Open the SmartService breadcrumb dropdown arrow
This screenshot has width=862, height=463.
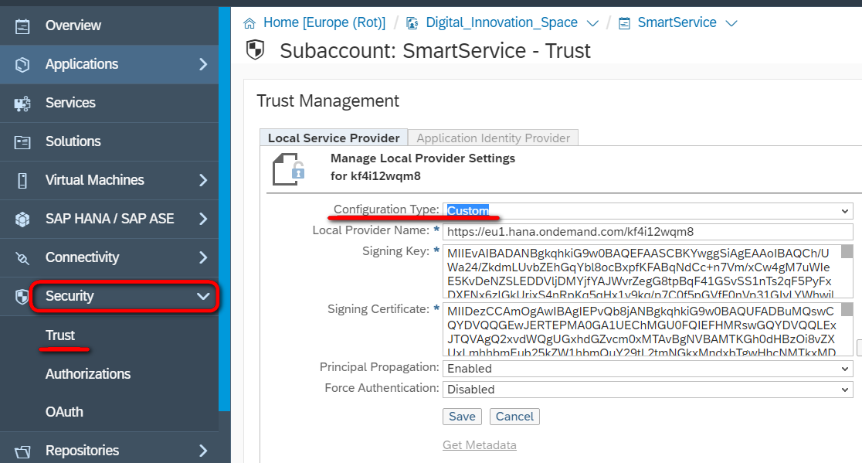tap(731, 24)
